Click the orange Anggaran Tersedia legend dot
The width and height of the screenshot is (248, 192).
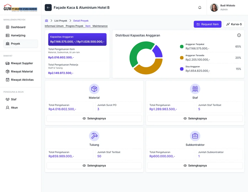[182, 58]
